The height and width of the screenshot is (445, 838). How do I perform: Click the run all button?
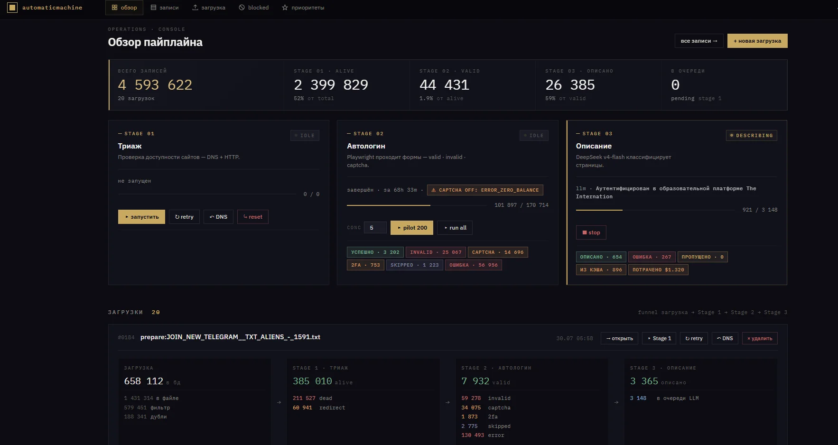[x=455, y=228]
